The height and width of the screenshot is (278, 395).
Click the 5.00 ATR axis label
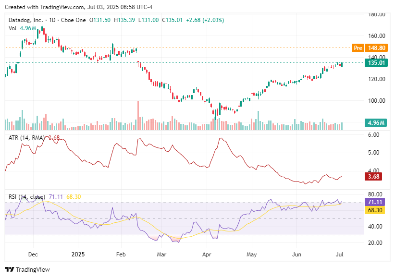[373, 153]
